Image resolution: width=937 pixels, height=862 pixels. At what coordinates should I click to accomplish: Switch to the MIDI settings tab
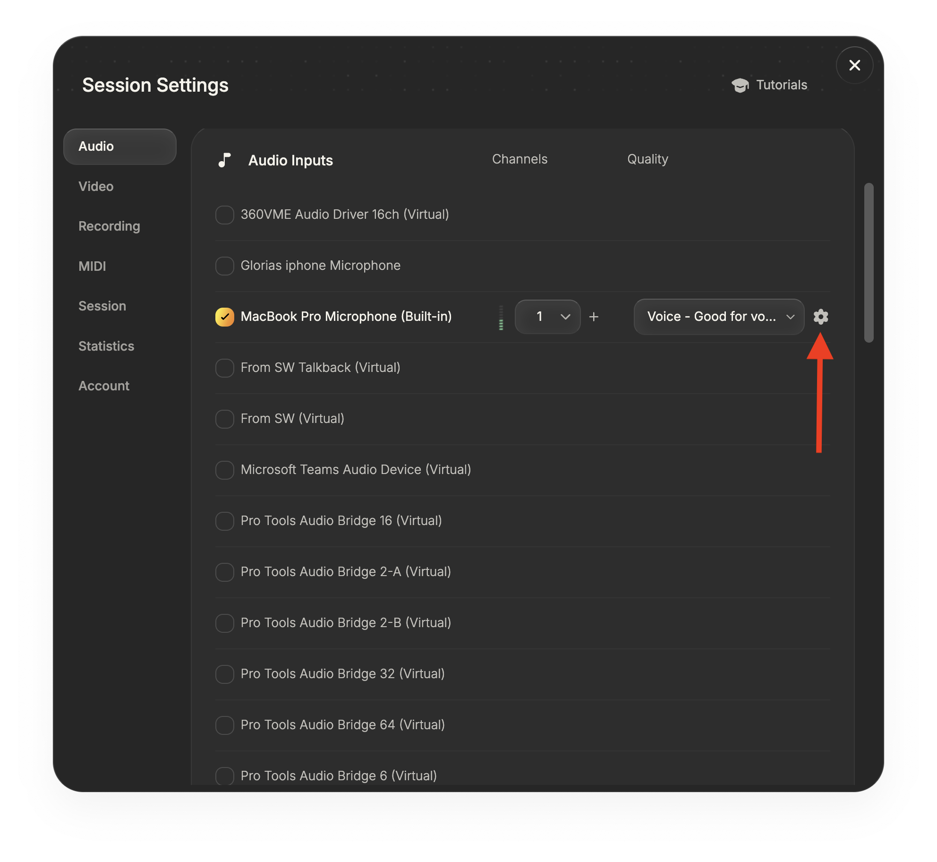[92, 266]
